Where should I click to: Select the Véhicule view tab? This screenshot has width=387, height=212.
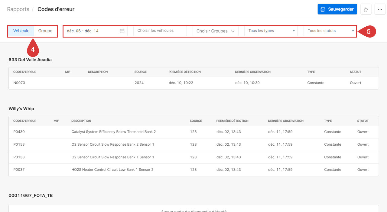click(x=21, y=31)
